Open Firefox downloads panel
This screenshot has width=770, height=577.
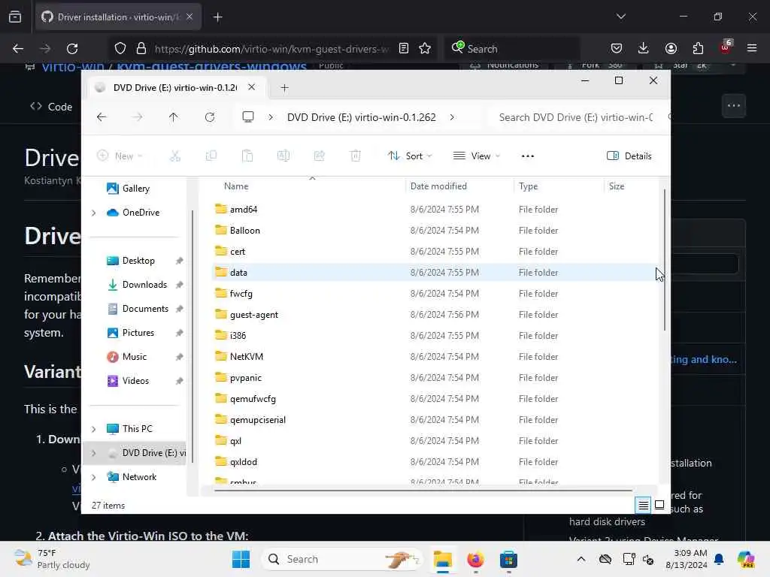(x=644, y=49)
